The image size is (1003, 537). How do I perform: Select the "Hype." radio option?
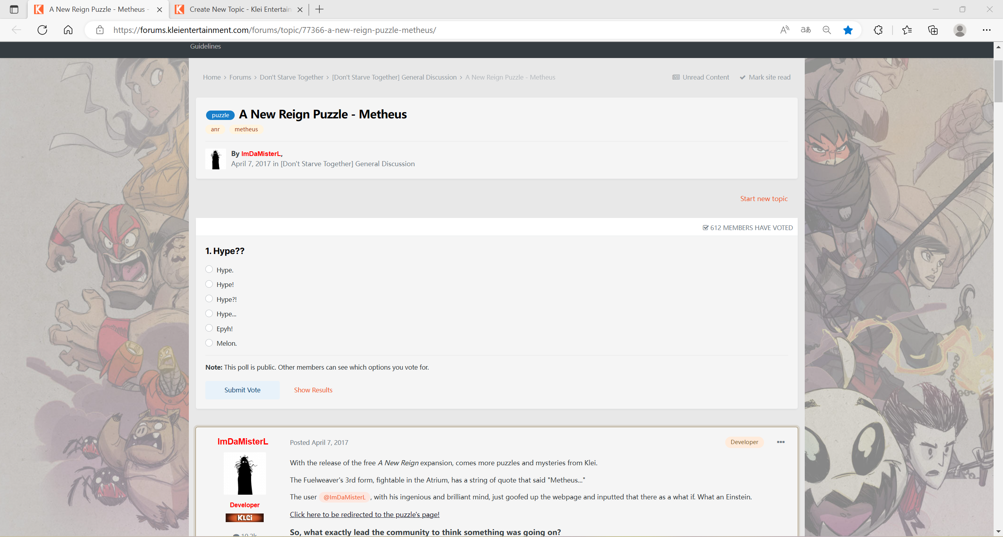(209, 269)
